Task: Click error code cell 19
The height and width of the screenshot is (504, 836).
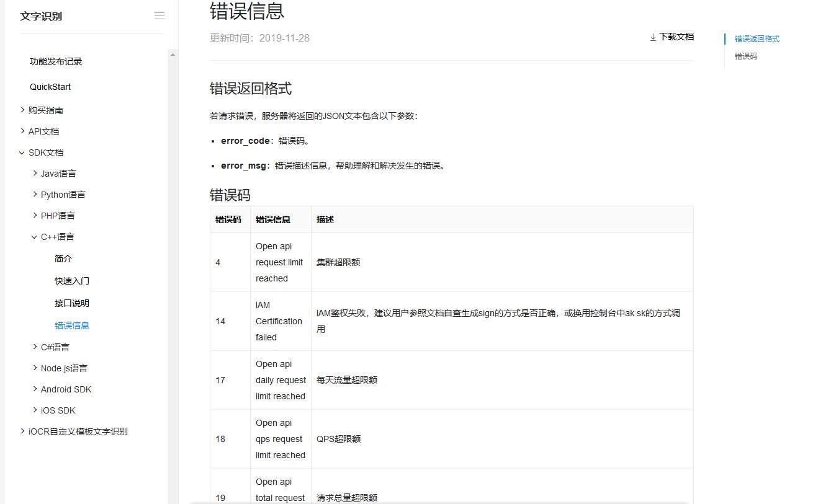Action: point(230,486)
